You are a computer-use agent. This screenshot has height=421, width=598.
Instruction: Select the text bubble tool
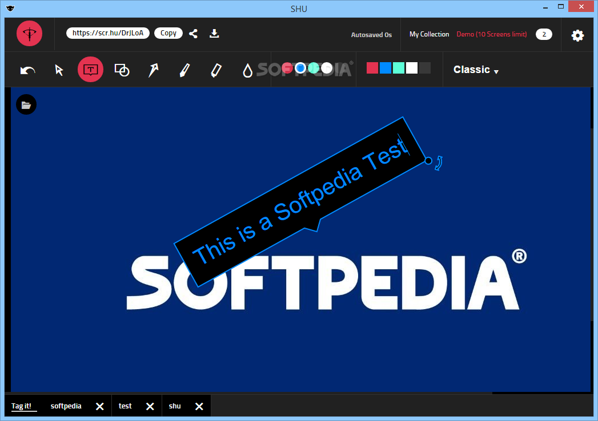click(x=90, y=70)
